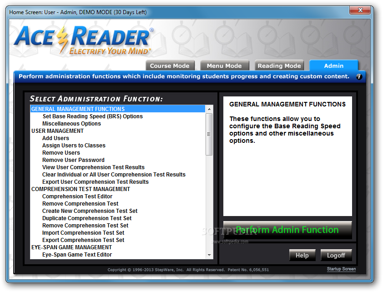
Task: Select the Admin tab
Action: coord(334,65)
